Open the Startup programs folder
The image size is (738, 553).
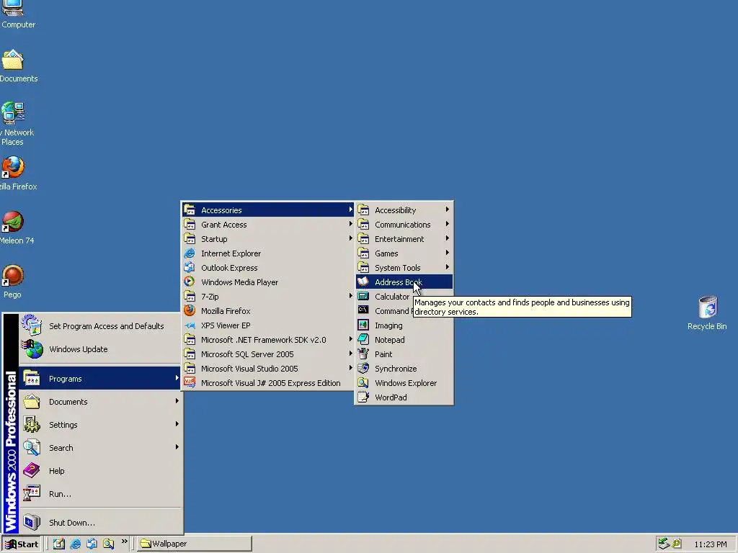pos(268,239)
